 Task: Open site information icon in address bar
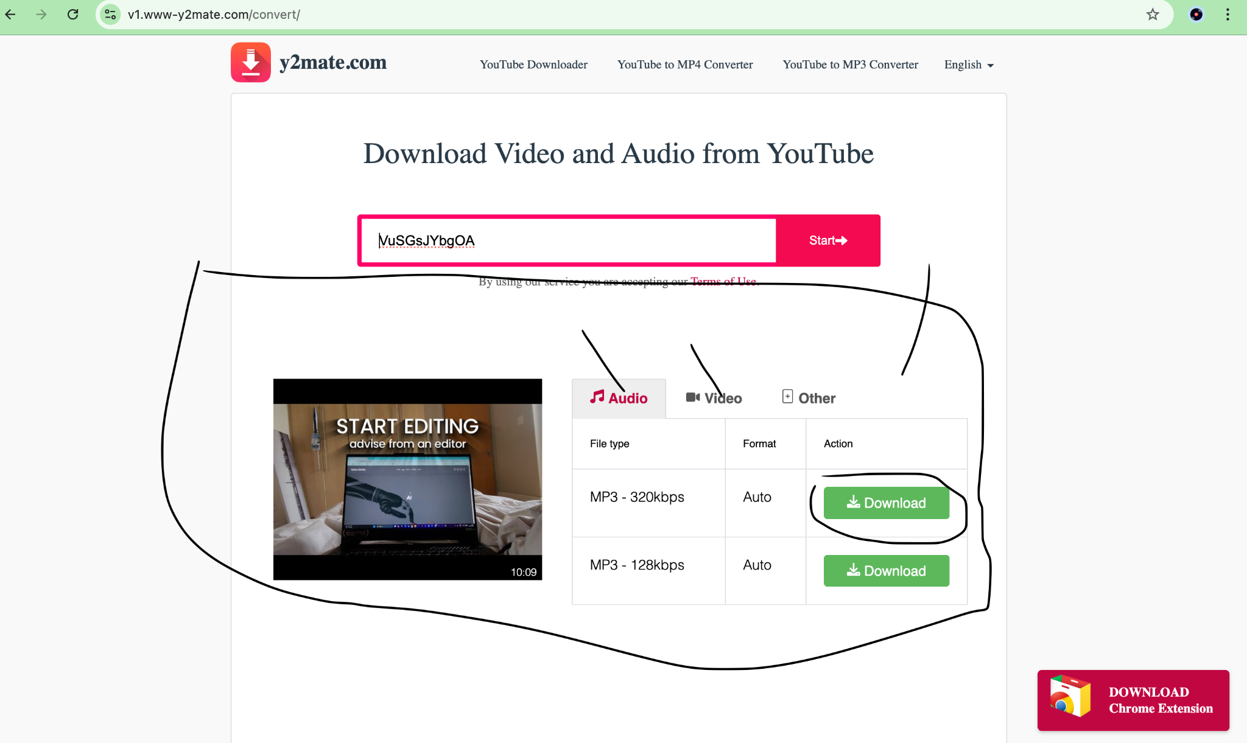pos(110,15)
